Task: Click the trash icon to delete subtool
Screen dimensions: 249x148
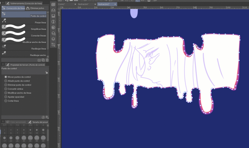Action: click(47, 60)
